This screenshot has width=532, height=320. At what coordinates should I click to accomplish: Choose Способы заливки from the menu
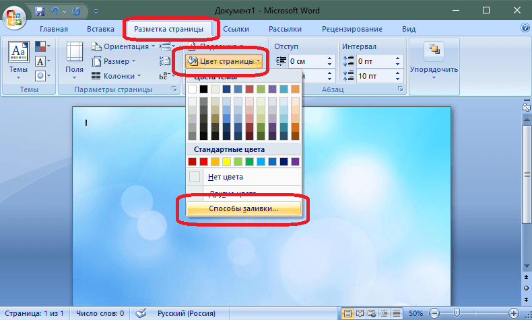click(243, 209)
